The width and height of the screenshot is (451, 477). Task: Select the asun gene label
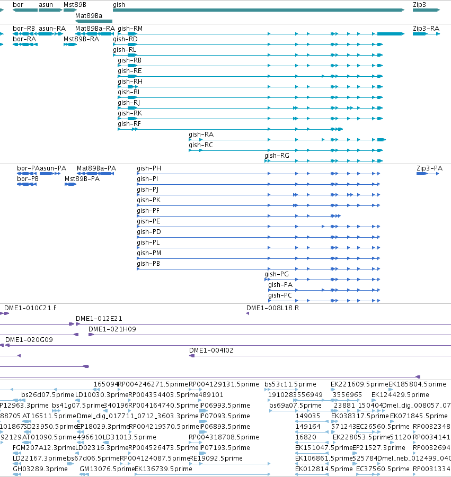click(x=46, y=5)
